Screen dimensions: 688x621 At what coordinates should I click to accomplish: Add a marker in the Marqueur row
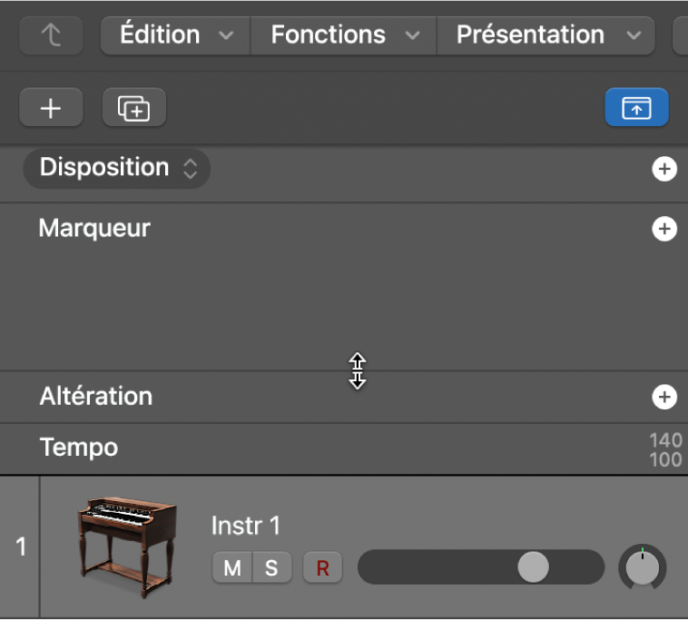click(664, 229)
